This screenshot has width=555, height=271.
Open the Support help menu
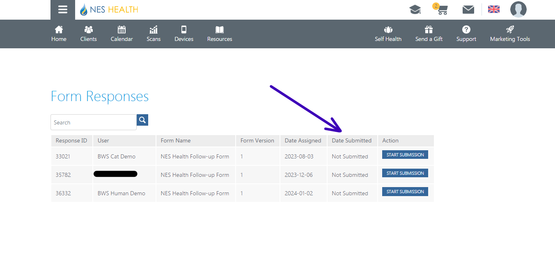466,34
